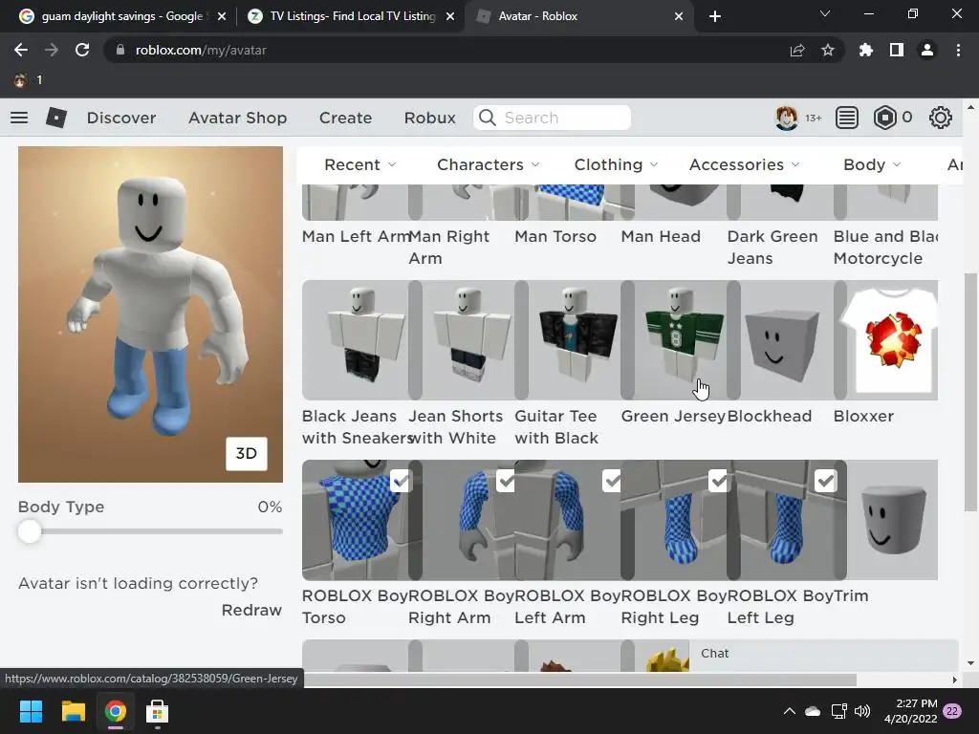Toggle Chrome side panel icon
Image resolution: width=979 pixels, height=734 pixels.
click(x=897, y=50)
